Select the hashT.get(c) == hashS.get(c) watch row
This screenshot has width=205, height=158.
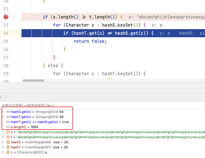(x=102, y=122)
